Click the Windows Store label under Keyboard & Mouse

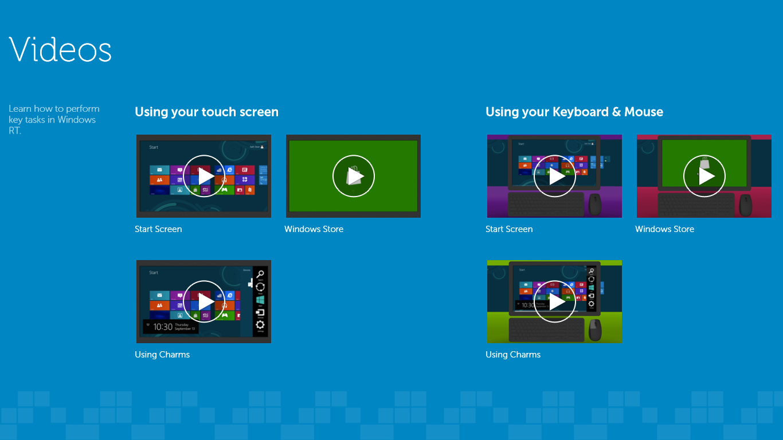click(664, 229)
